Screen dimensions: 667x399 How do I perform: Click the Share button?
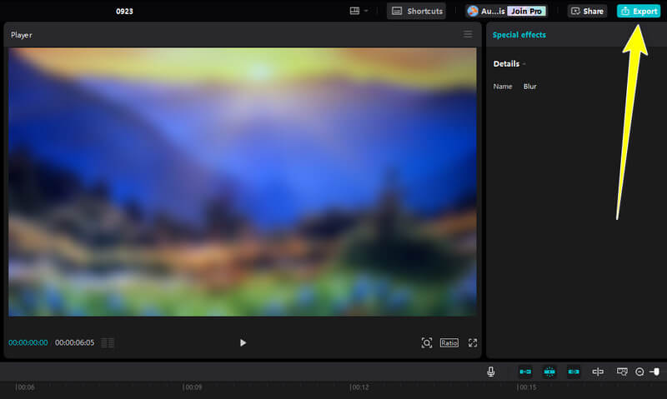click(587, 11)
